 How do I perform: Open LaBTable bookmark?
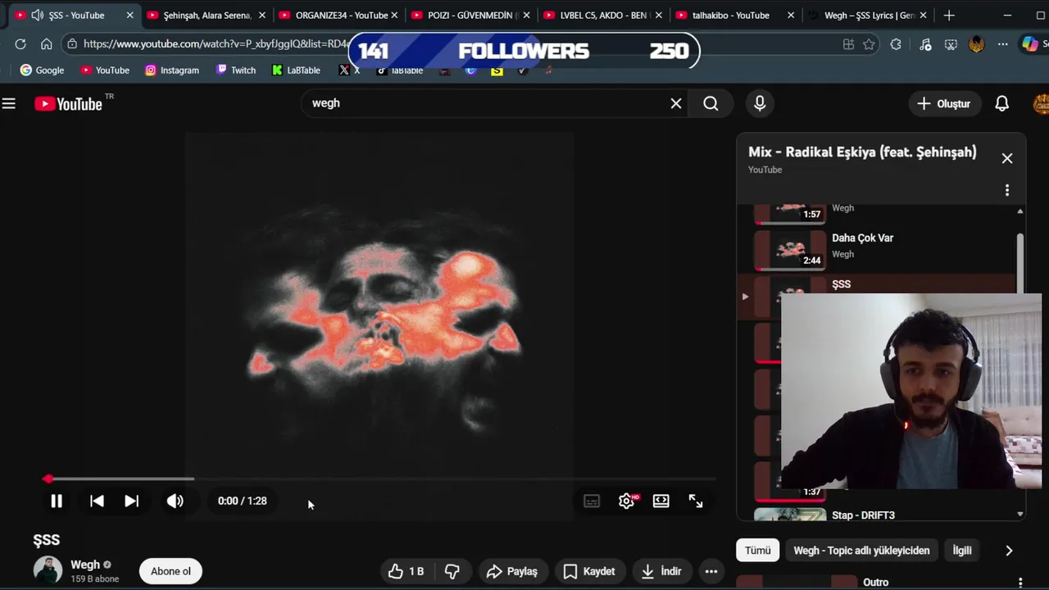296,70
